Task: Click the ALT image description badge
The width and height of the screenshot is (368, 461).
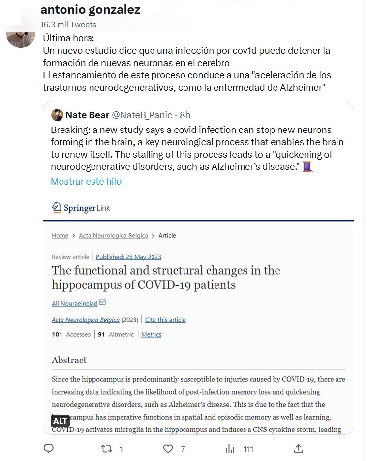Action: click(x=60, y=421)
